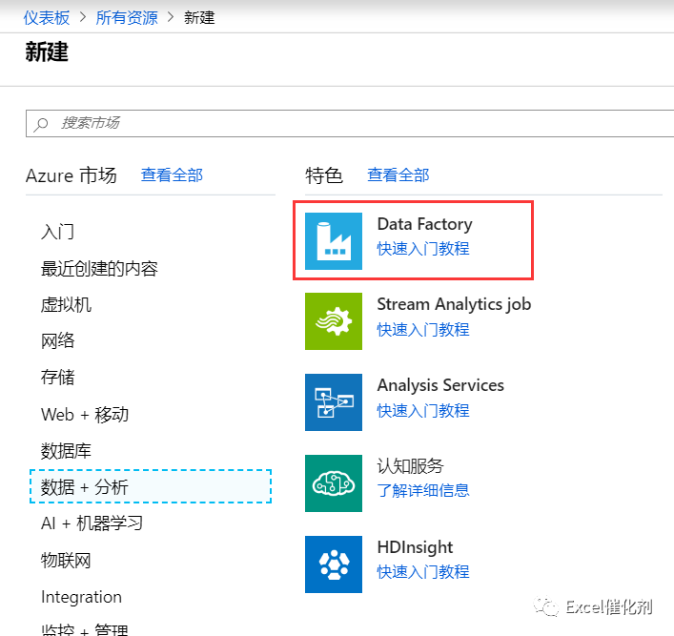The image size is (674, 636).
Task: Click the 认知服务 brain icon
Action: 334,483
